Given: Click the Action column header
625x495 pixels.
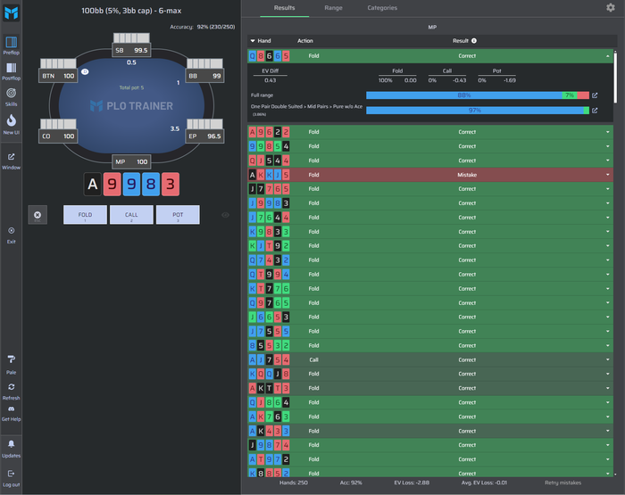Looking at the screenshot, I should [305, 41].
